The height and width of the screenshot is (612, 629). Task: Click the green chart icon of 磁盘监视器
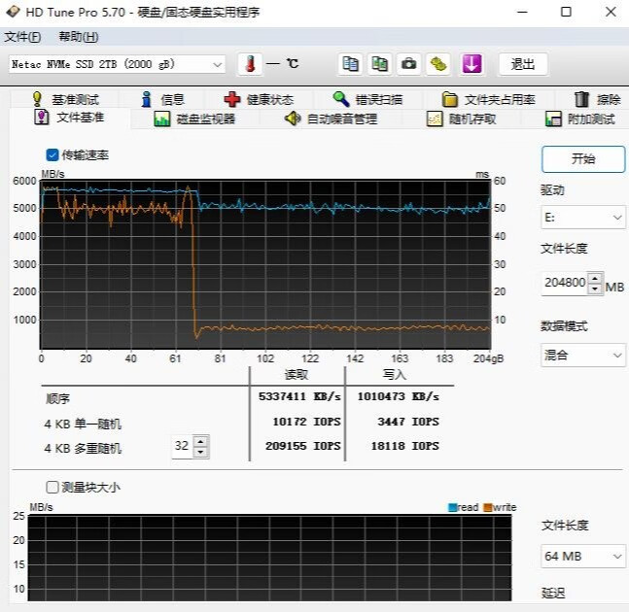tap(162, 119)
